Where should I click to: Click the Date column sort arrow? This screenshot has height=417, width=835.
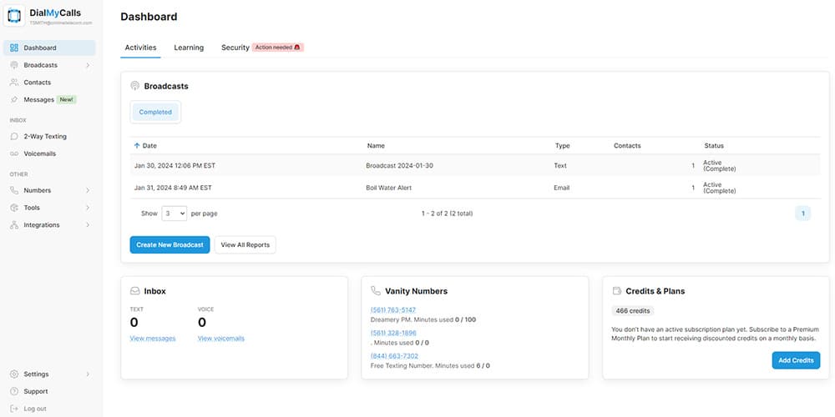[x=137, y=146]
